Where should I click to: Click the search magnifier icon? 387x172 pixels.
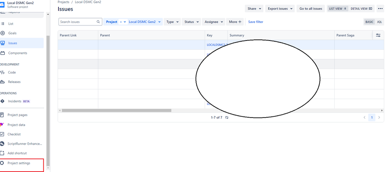[x=98, y=22]
